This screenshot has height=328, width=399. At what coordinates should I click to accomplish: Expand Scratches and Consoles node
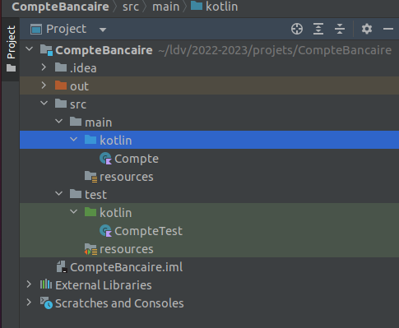[29, 303]
